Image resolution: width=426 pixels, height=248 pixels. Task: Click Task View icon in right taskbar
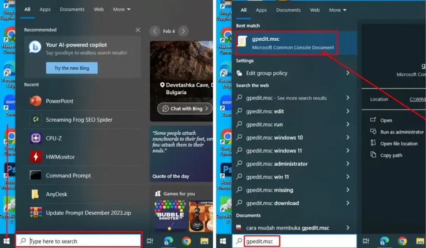click(x=366, y=241)
